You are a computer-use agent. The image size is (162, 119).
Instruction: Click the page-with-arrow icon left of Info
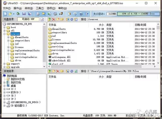pyautogui.click(x=69, y=14)
